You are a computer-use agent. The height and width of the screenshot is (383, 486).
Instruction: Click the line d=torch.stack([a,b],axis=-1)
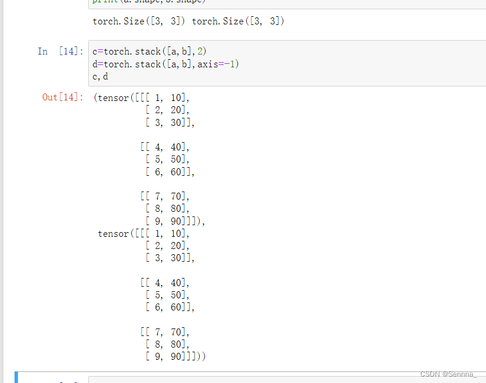pyautogui.click(x=166, y=64)
